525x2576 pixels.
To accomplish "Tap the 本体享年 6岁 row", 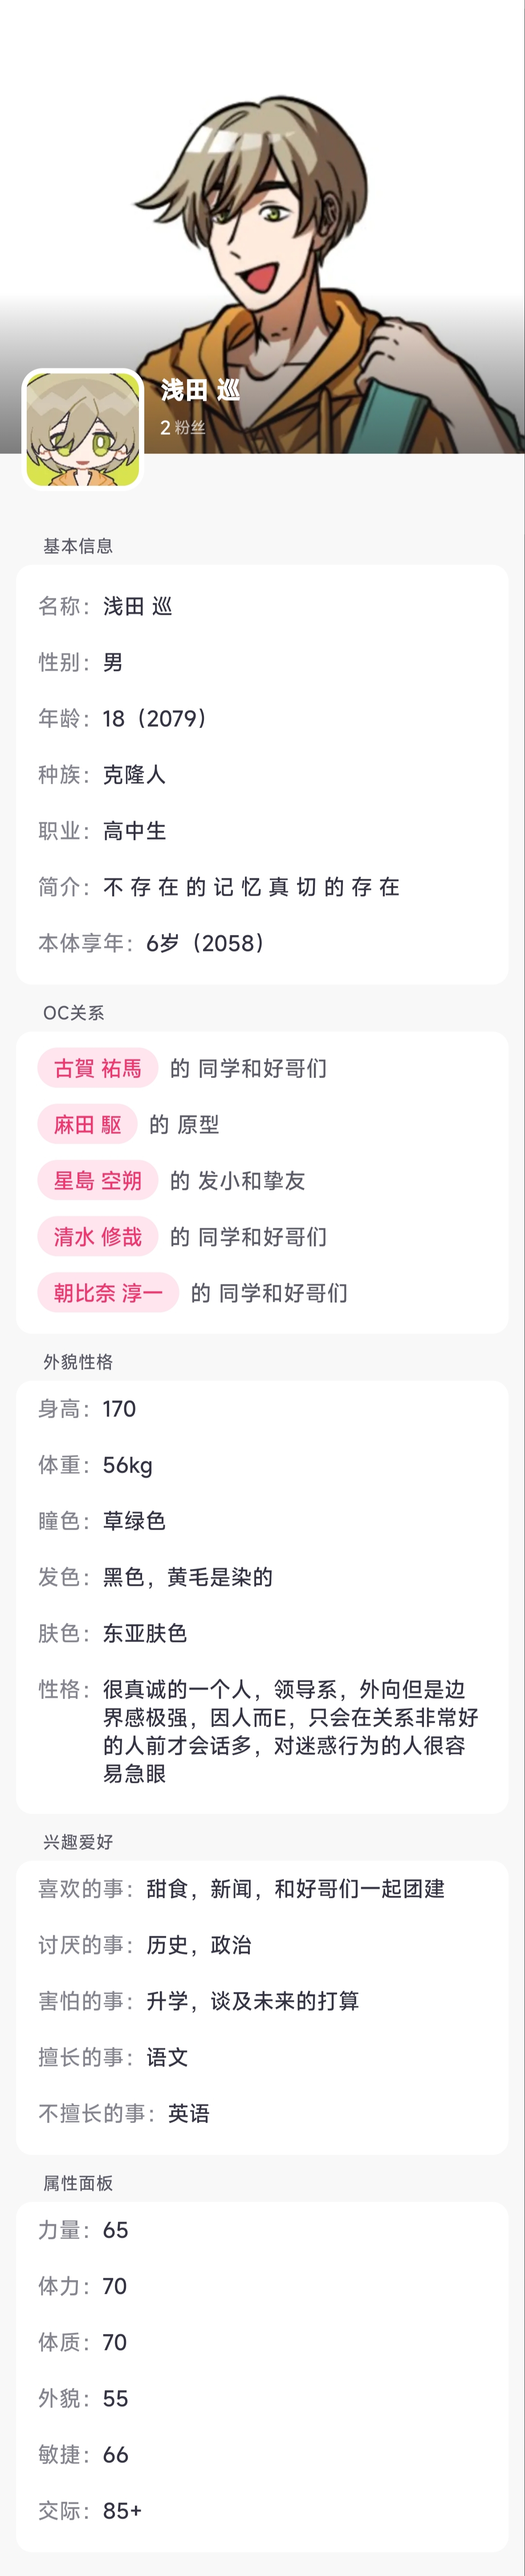I will (263, 943).
